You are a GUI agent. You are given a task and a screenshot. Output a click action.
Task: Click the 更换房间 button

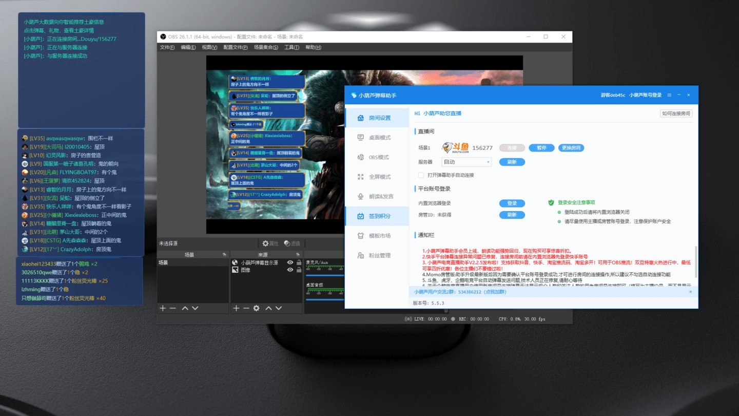click(571, 148)
